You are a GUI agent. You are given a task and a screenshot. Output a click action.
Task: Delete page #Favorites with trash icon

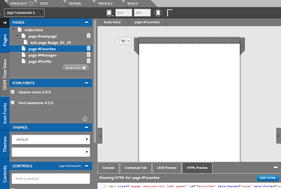[x=88, y=48]
